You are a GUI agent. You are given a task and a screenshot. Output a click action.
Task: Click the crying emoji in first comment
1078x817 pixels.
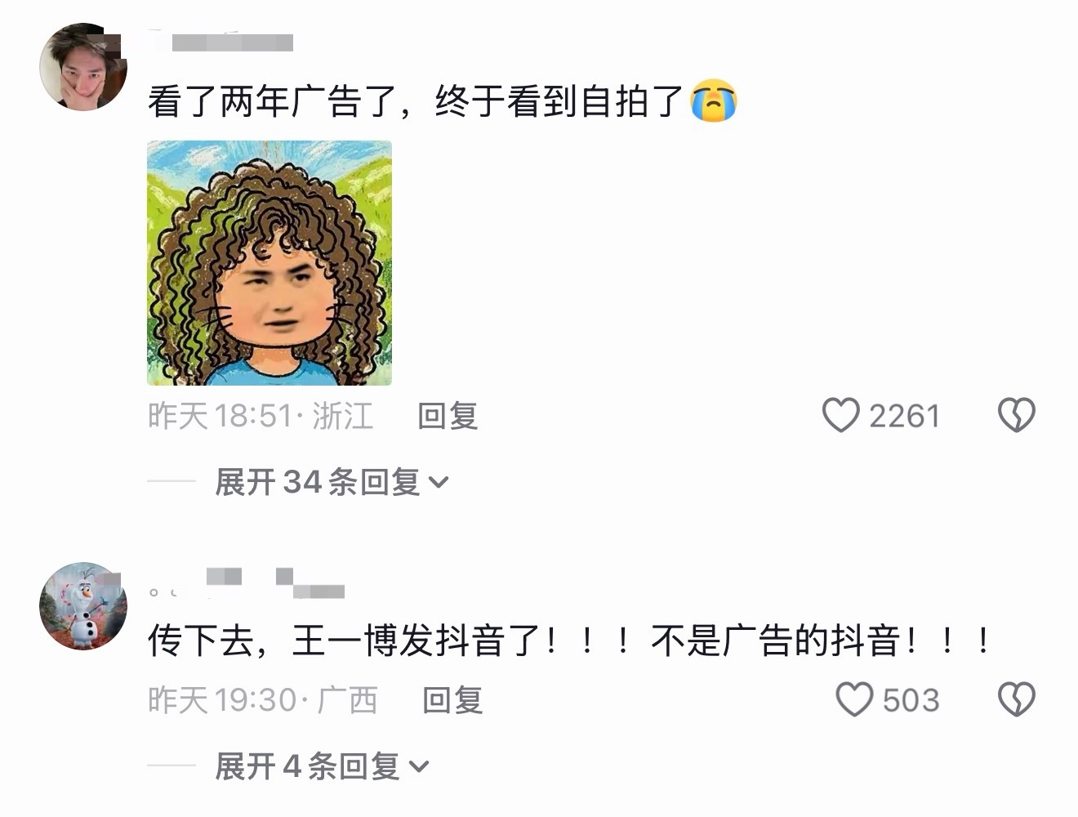713,101
